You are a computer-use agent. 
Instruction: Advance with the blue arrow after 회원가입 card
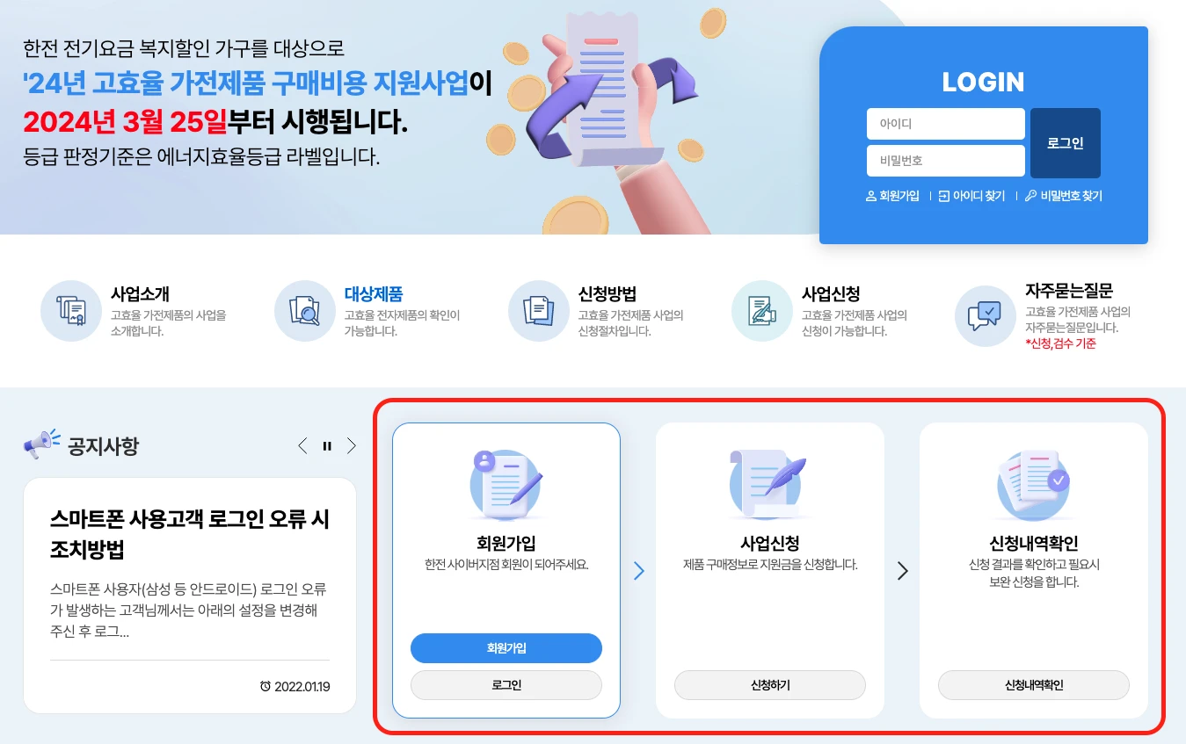pyautogui.click(x=639, y=571)
